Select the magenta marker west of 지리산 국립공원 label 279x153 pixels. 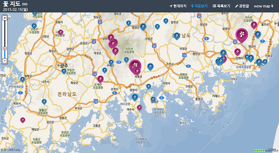115,51
